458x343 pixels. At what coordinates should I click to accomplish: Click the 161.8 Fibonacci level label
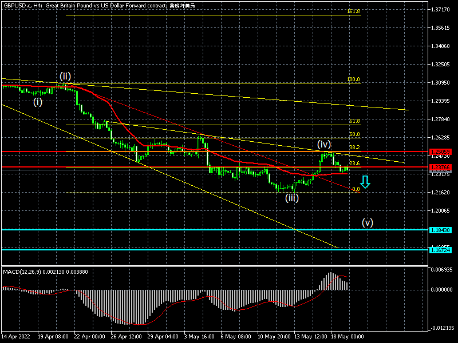353,11
